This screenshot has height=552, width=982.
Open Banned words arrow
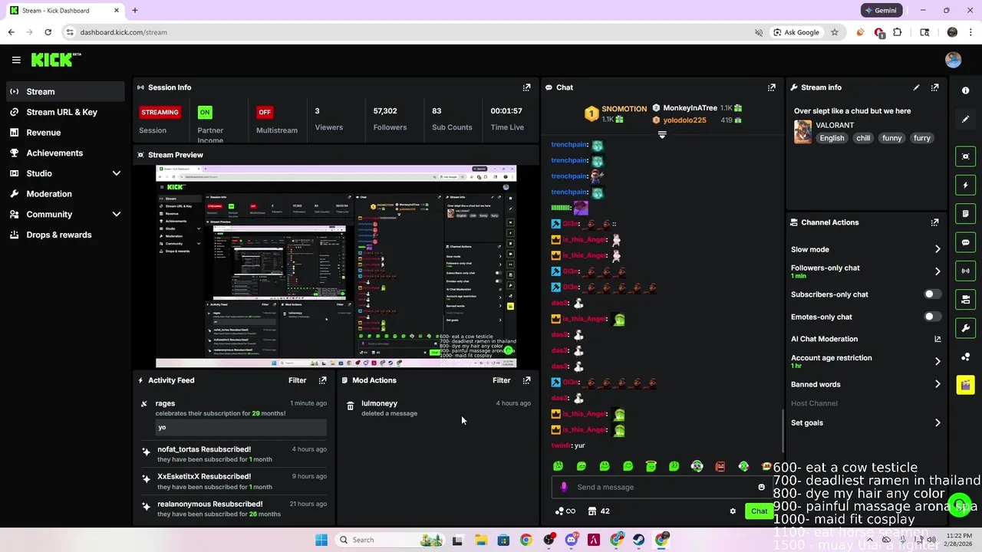(938, 384)
